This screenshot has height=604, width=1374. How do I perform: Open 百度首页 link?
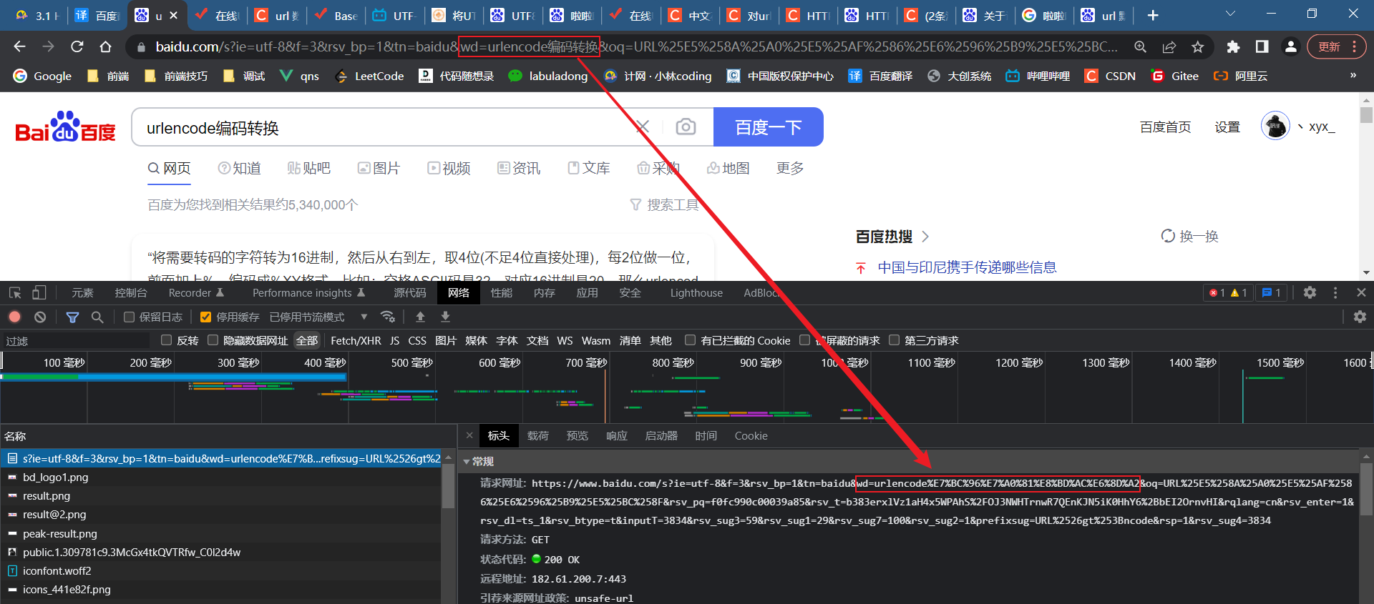click(x=1165, y=127)
